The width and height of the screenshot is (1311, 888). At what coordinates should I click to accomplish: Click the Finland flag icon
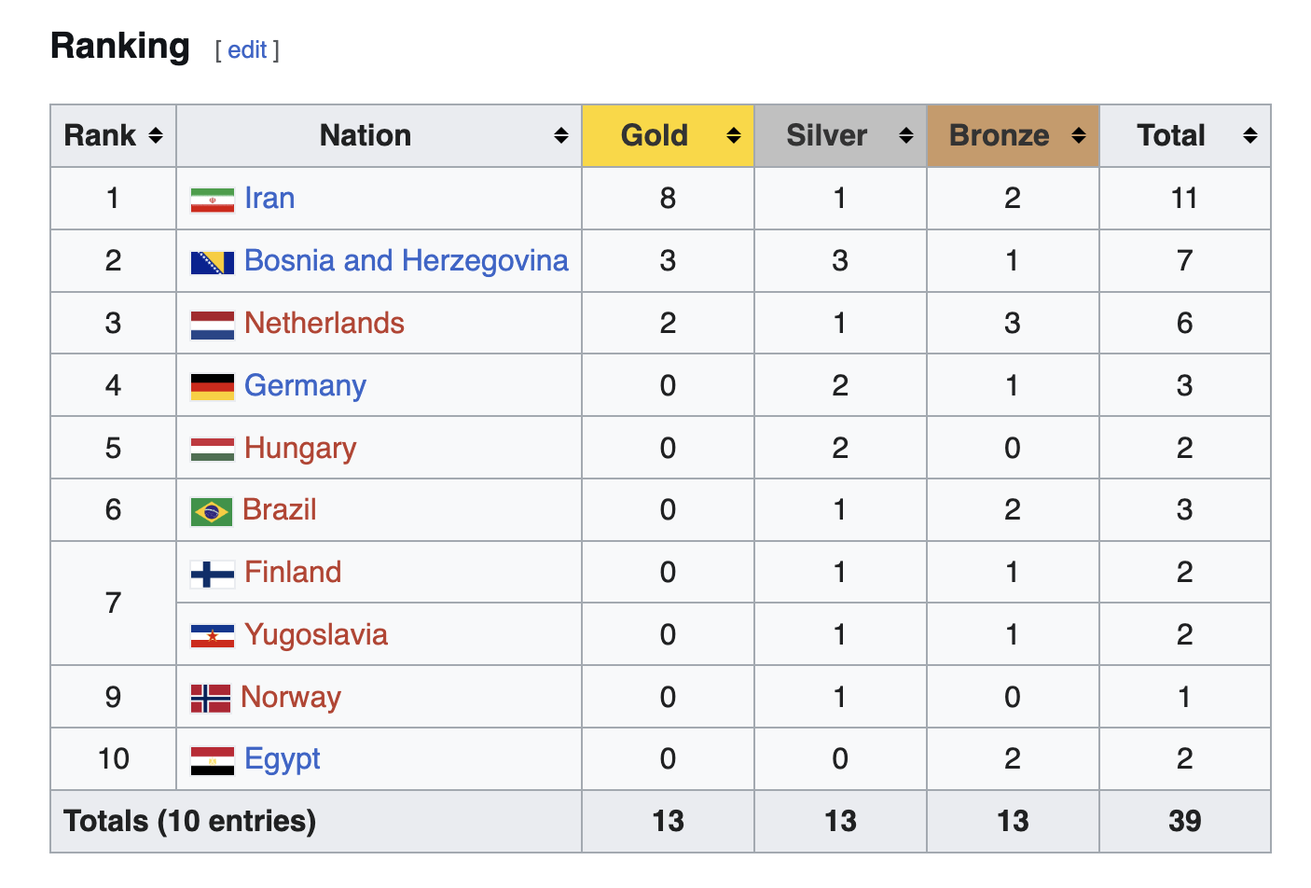point(212,574)
